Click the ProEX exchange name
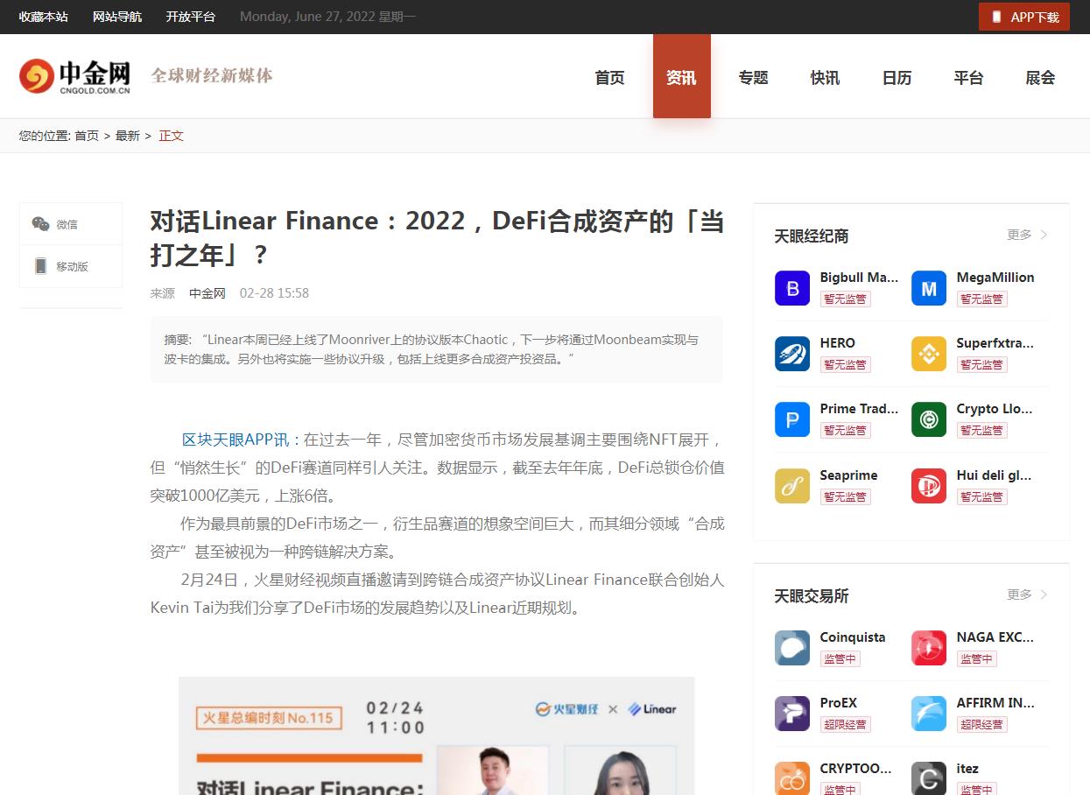1090x795 pixels. tap(839, 703)
